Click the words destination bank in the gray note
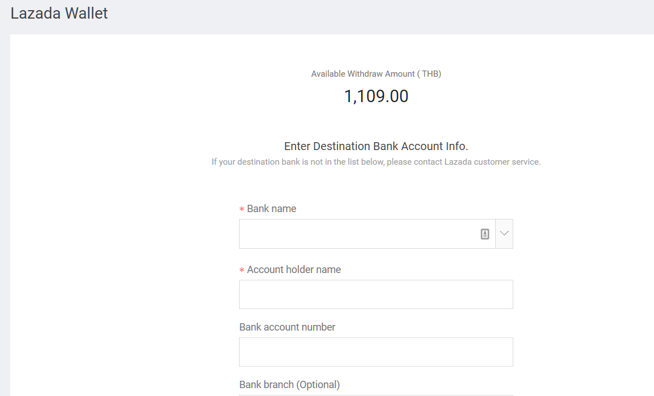654x396 pixels. (268, 161)
